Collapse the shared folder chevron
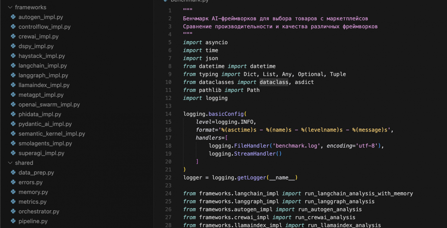 click(x=10, y=163)
